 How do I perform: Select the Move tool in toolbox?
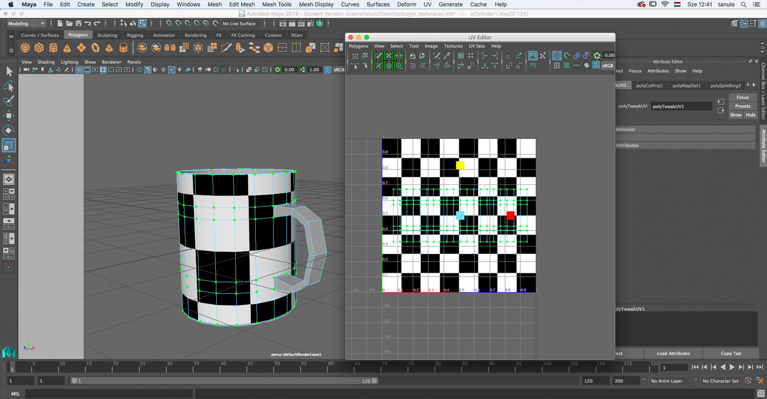(x=9, y=115)
